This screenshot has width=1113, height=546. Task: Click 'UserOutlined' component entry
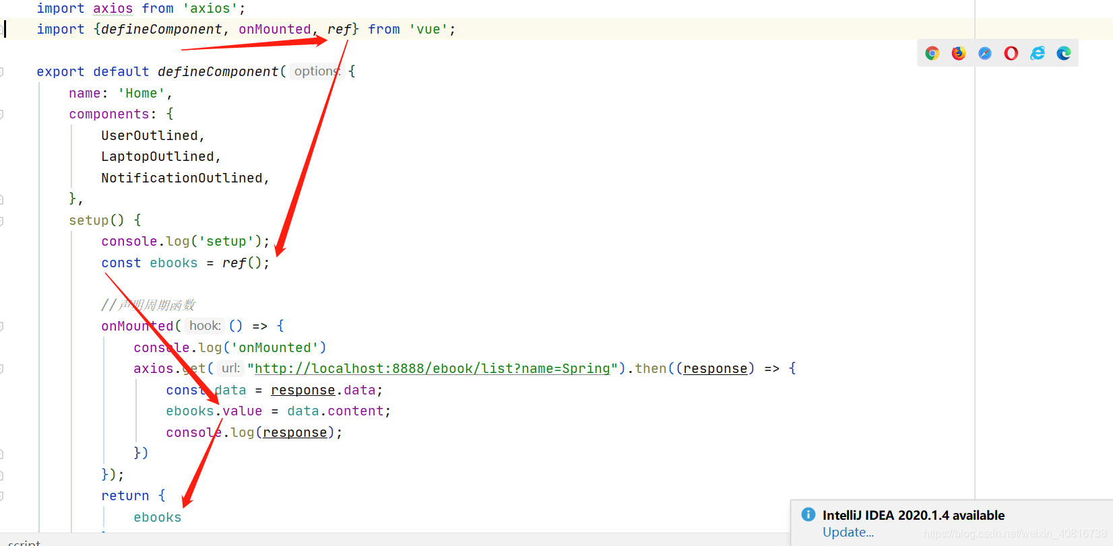(x=150, y=135)
